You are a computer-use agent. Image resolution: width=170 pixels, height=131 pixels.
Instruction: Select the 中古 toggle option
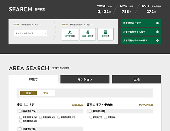pos(46,93)
